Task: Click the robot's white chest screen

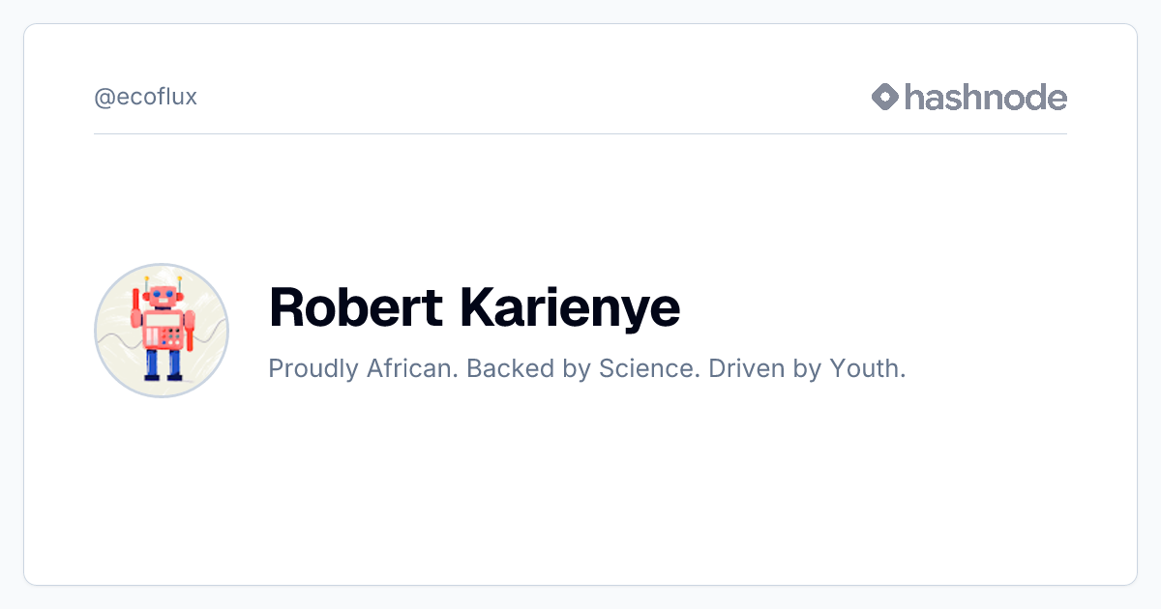Action: [163, 319]
